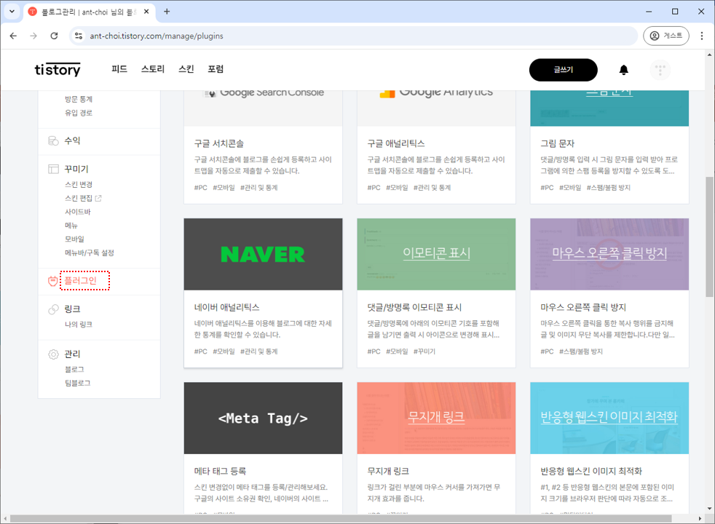Click the 구글 애널리틱스 plugin title

396,143
